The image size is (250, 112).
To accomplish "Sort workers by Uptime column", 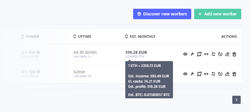I will [x=82, y=37].
